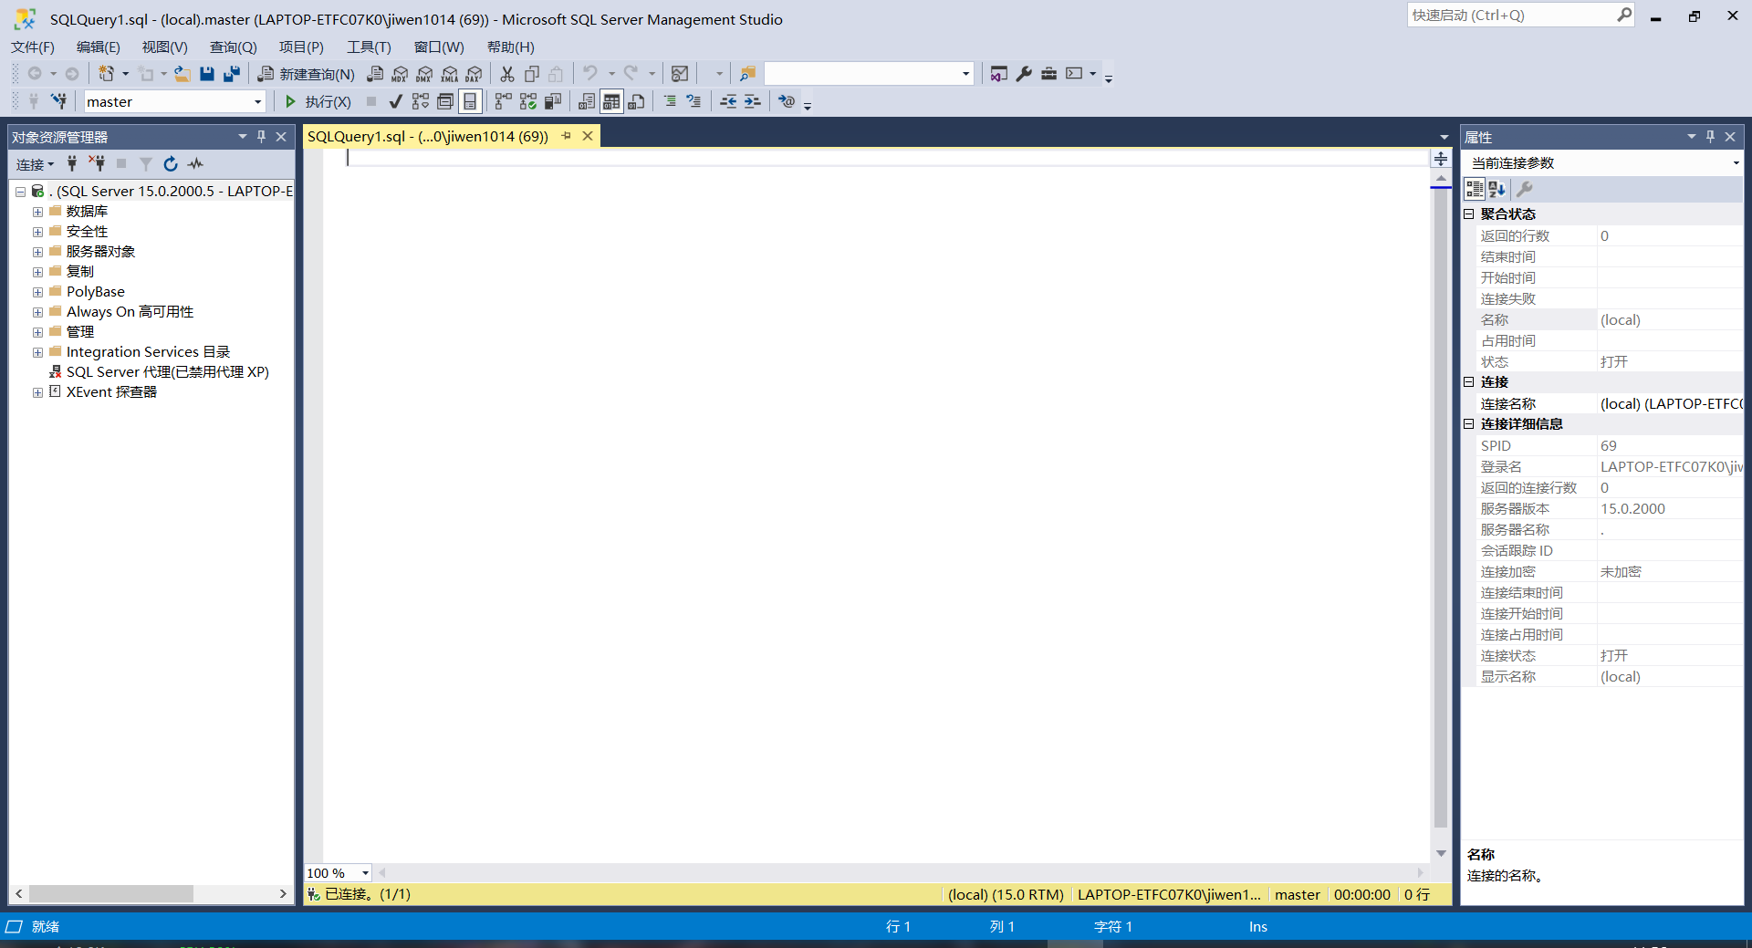The image size is (1752, 948).
Task: Save the current query with the single-disk icon
Action: (207, 74)
